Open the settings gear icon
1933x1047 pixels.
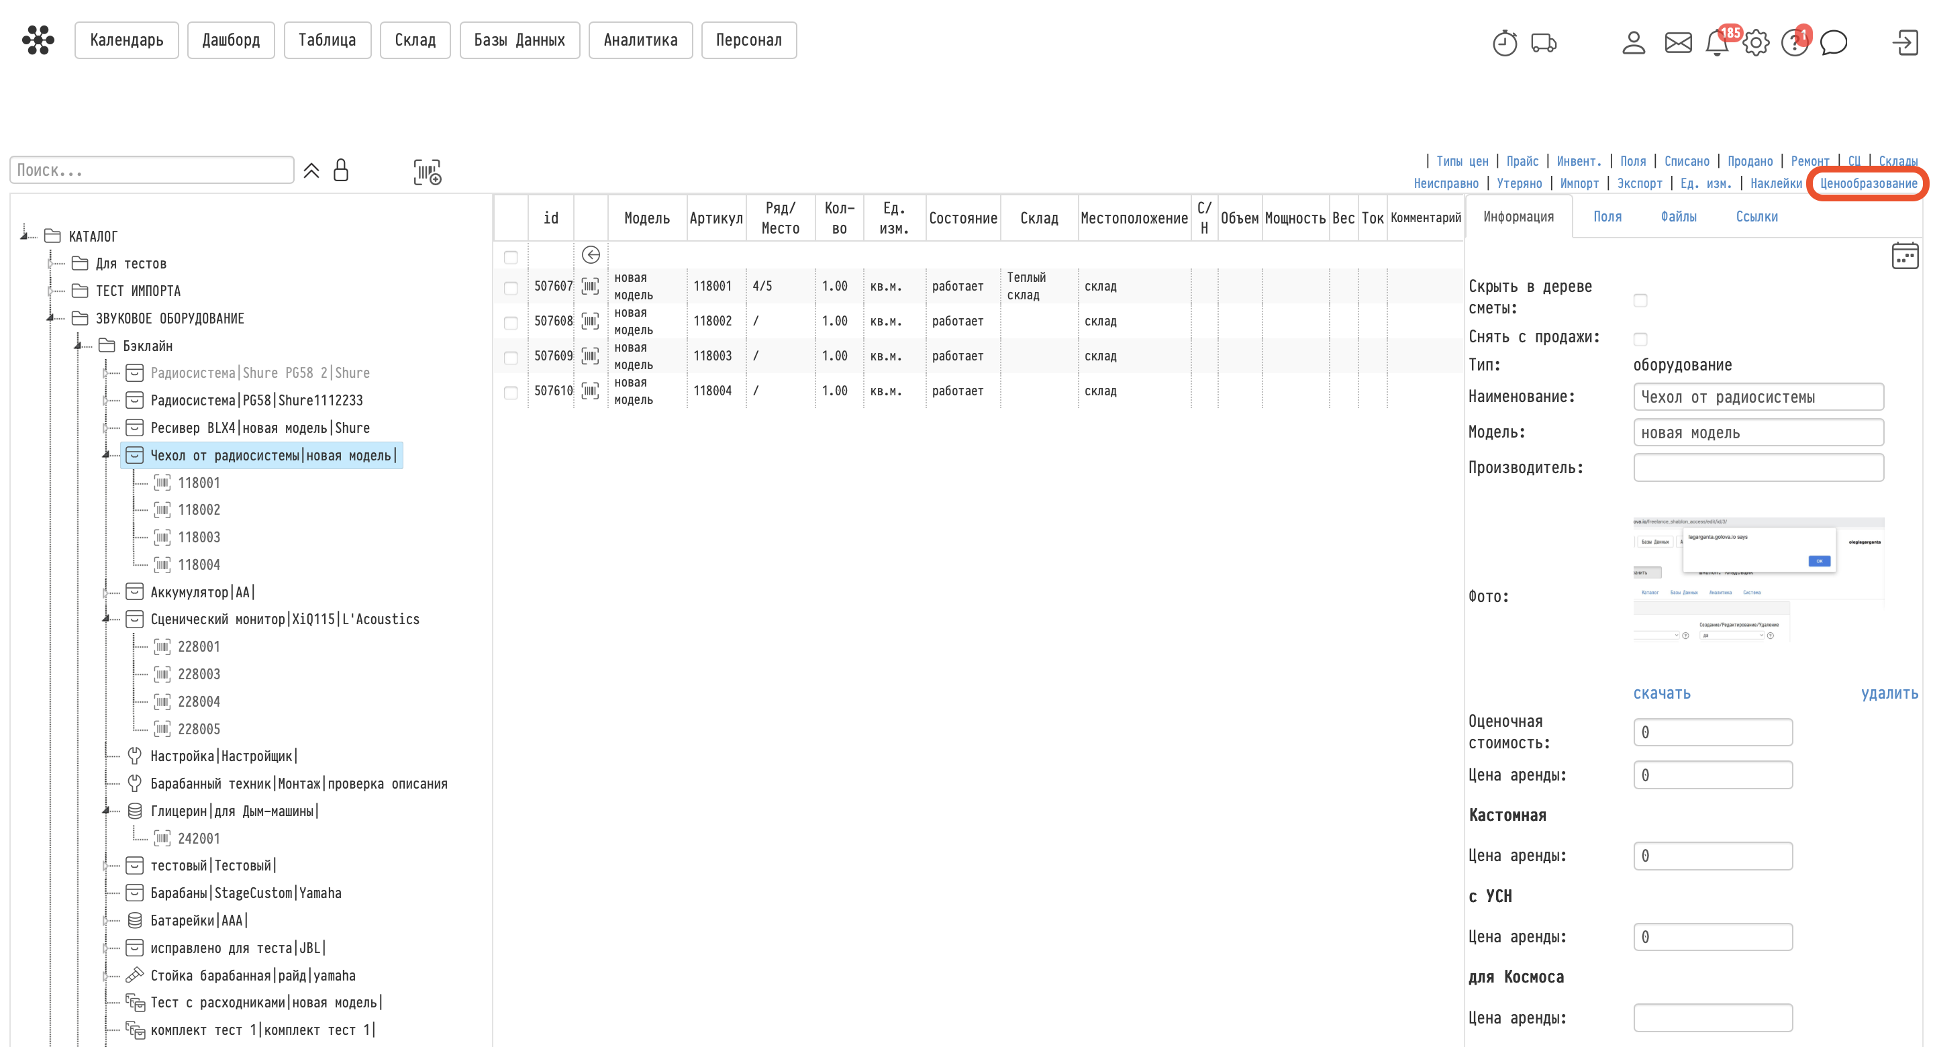click(1755, 43)
